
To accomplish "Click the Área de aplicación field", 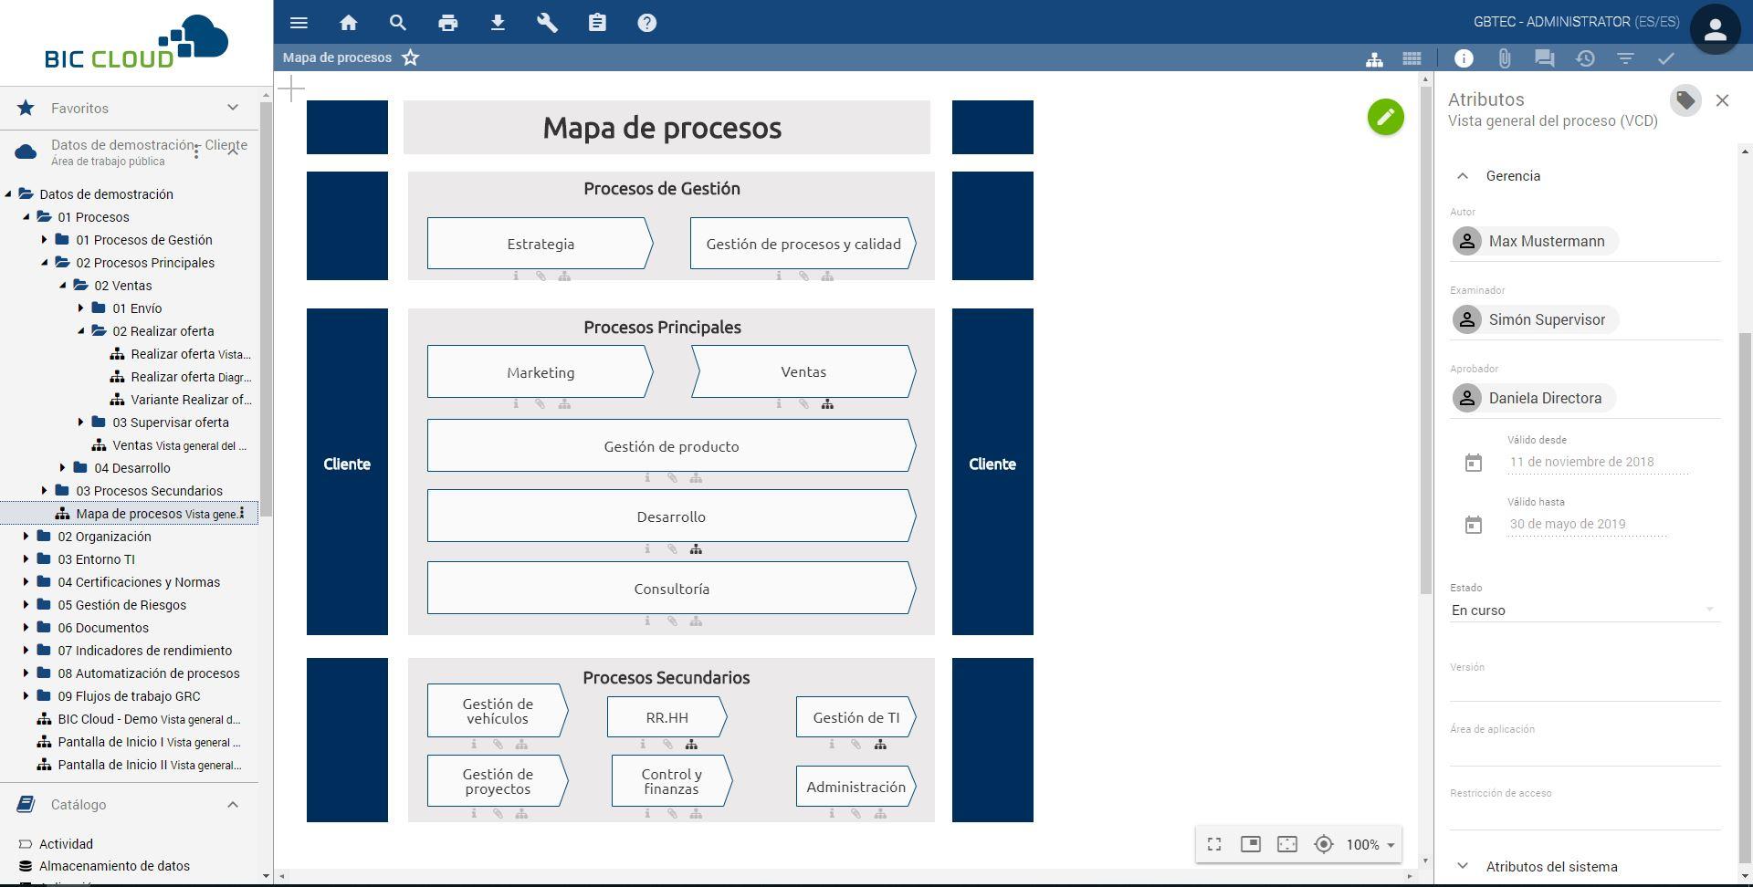I will tap(1584, 752).
